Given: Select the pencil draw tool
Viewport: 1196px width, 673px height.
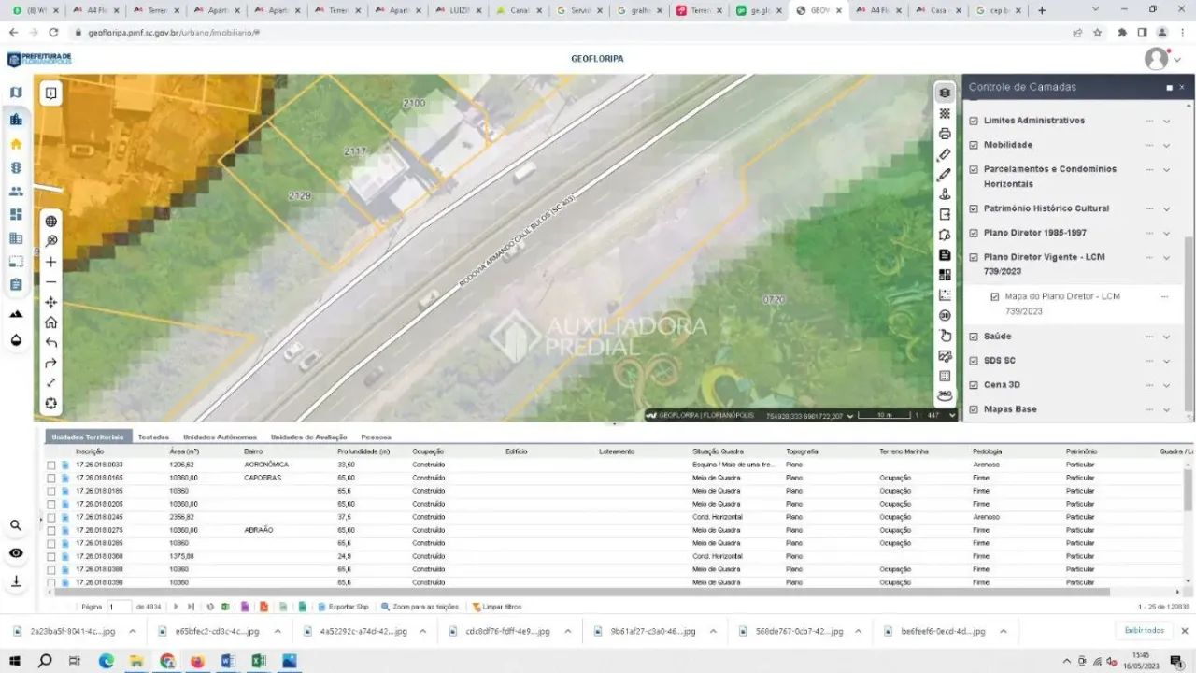Looking at the screenshot, I should pos(945,174).
